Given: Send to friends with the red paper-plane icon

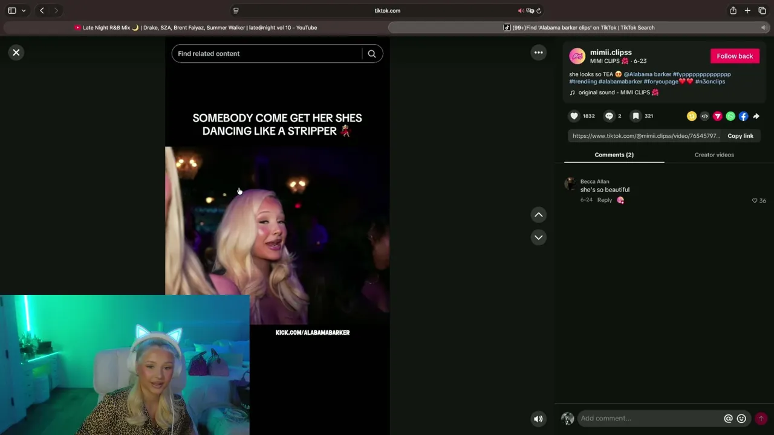Looking at the screenshot, I should click(718, 116).
